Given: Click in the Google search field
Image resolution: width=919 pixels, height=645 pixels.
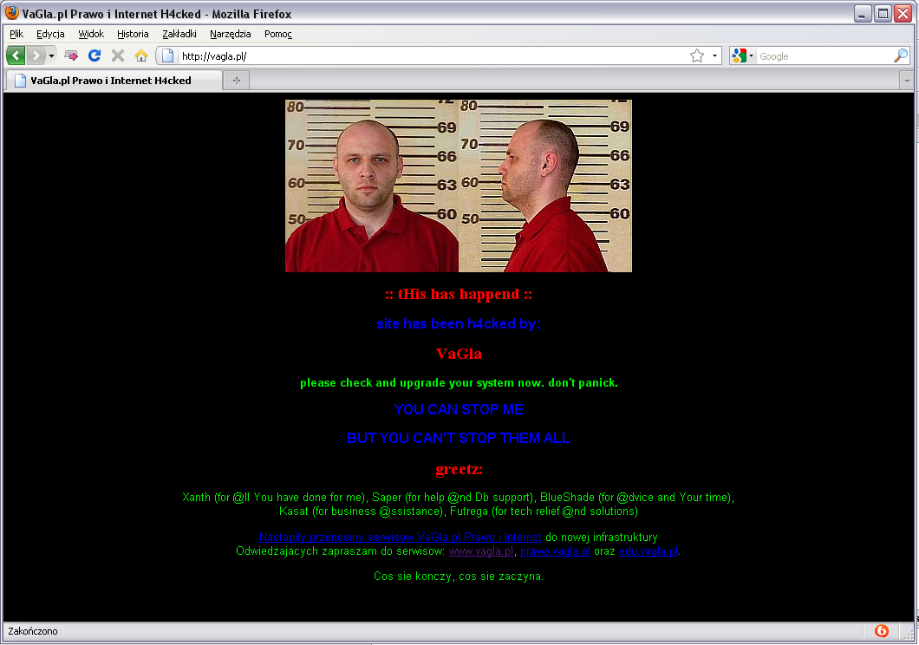Looking at the screenshot, I should tap(824, 56).
